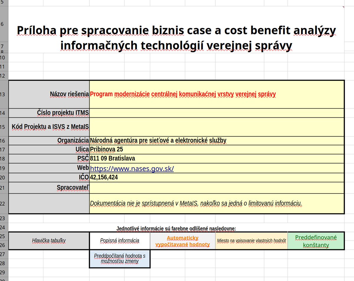
Task: Select the white 'Popisná informácia' legend cell
Action: coord(120,241)
